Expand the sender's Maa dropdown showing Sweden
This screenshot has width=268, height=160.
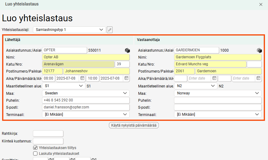pyautogui.click(x=85, y=93)
